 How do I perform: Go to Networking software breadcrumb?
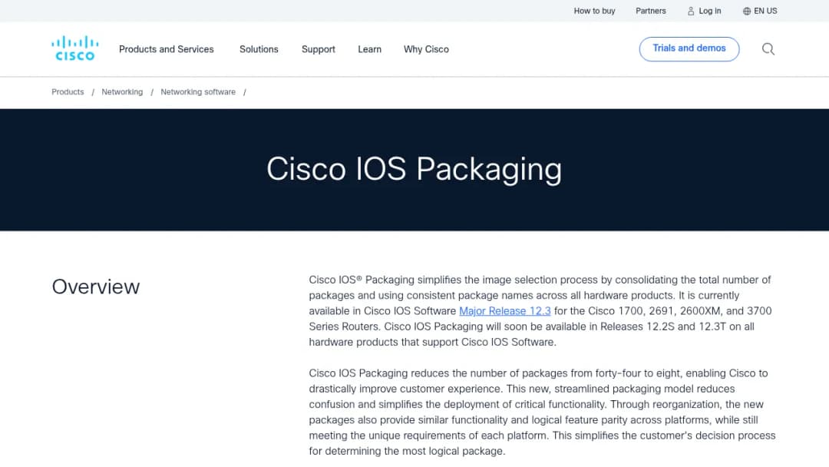point(198,92)
